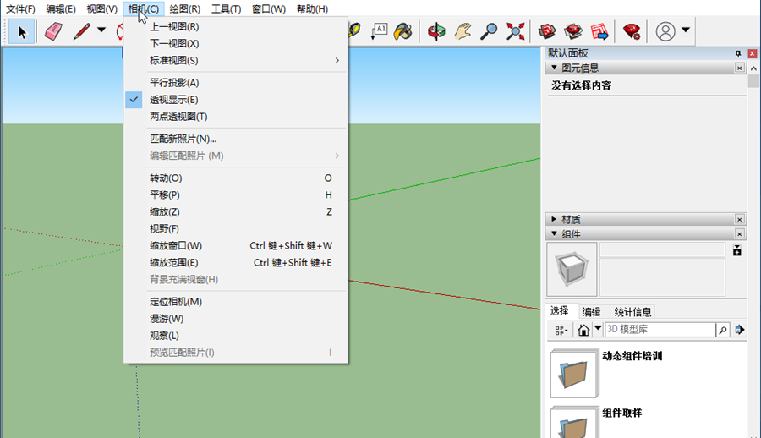
Task: Click the user account profile icon
Action: point(665,31)
